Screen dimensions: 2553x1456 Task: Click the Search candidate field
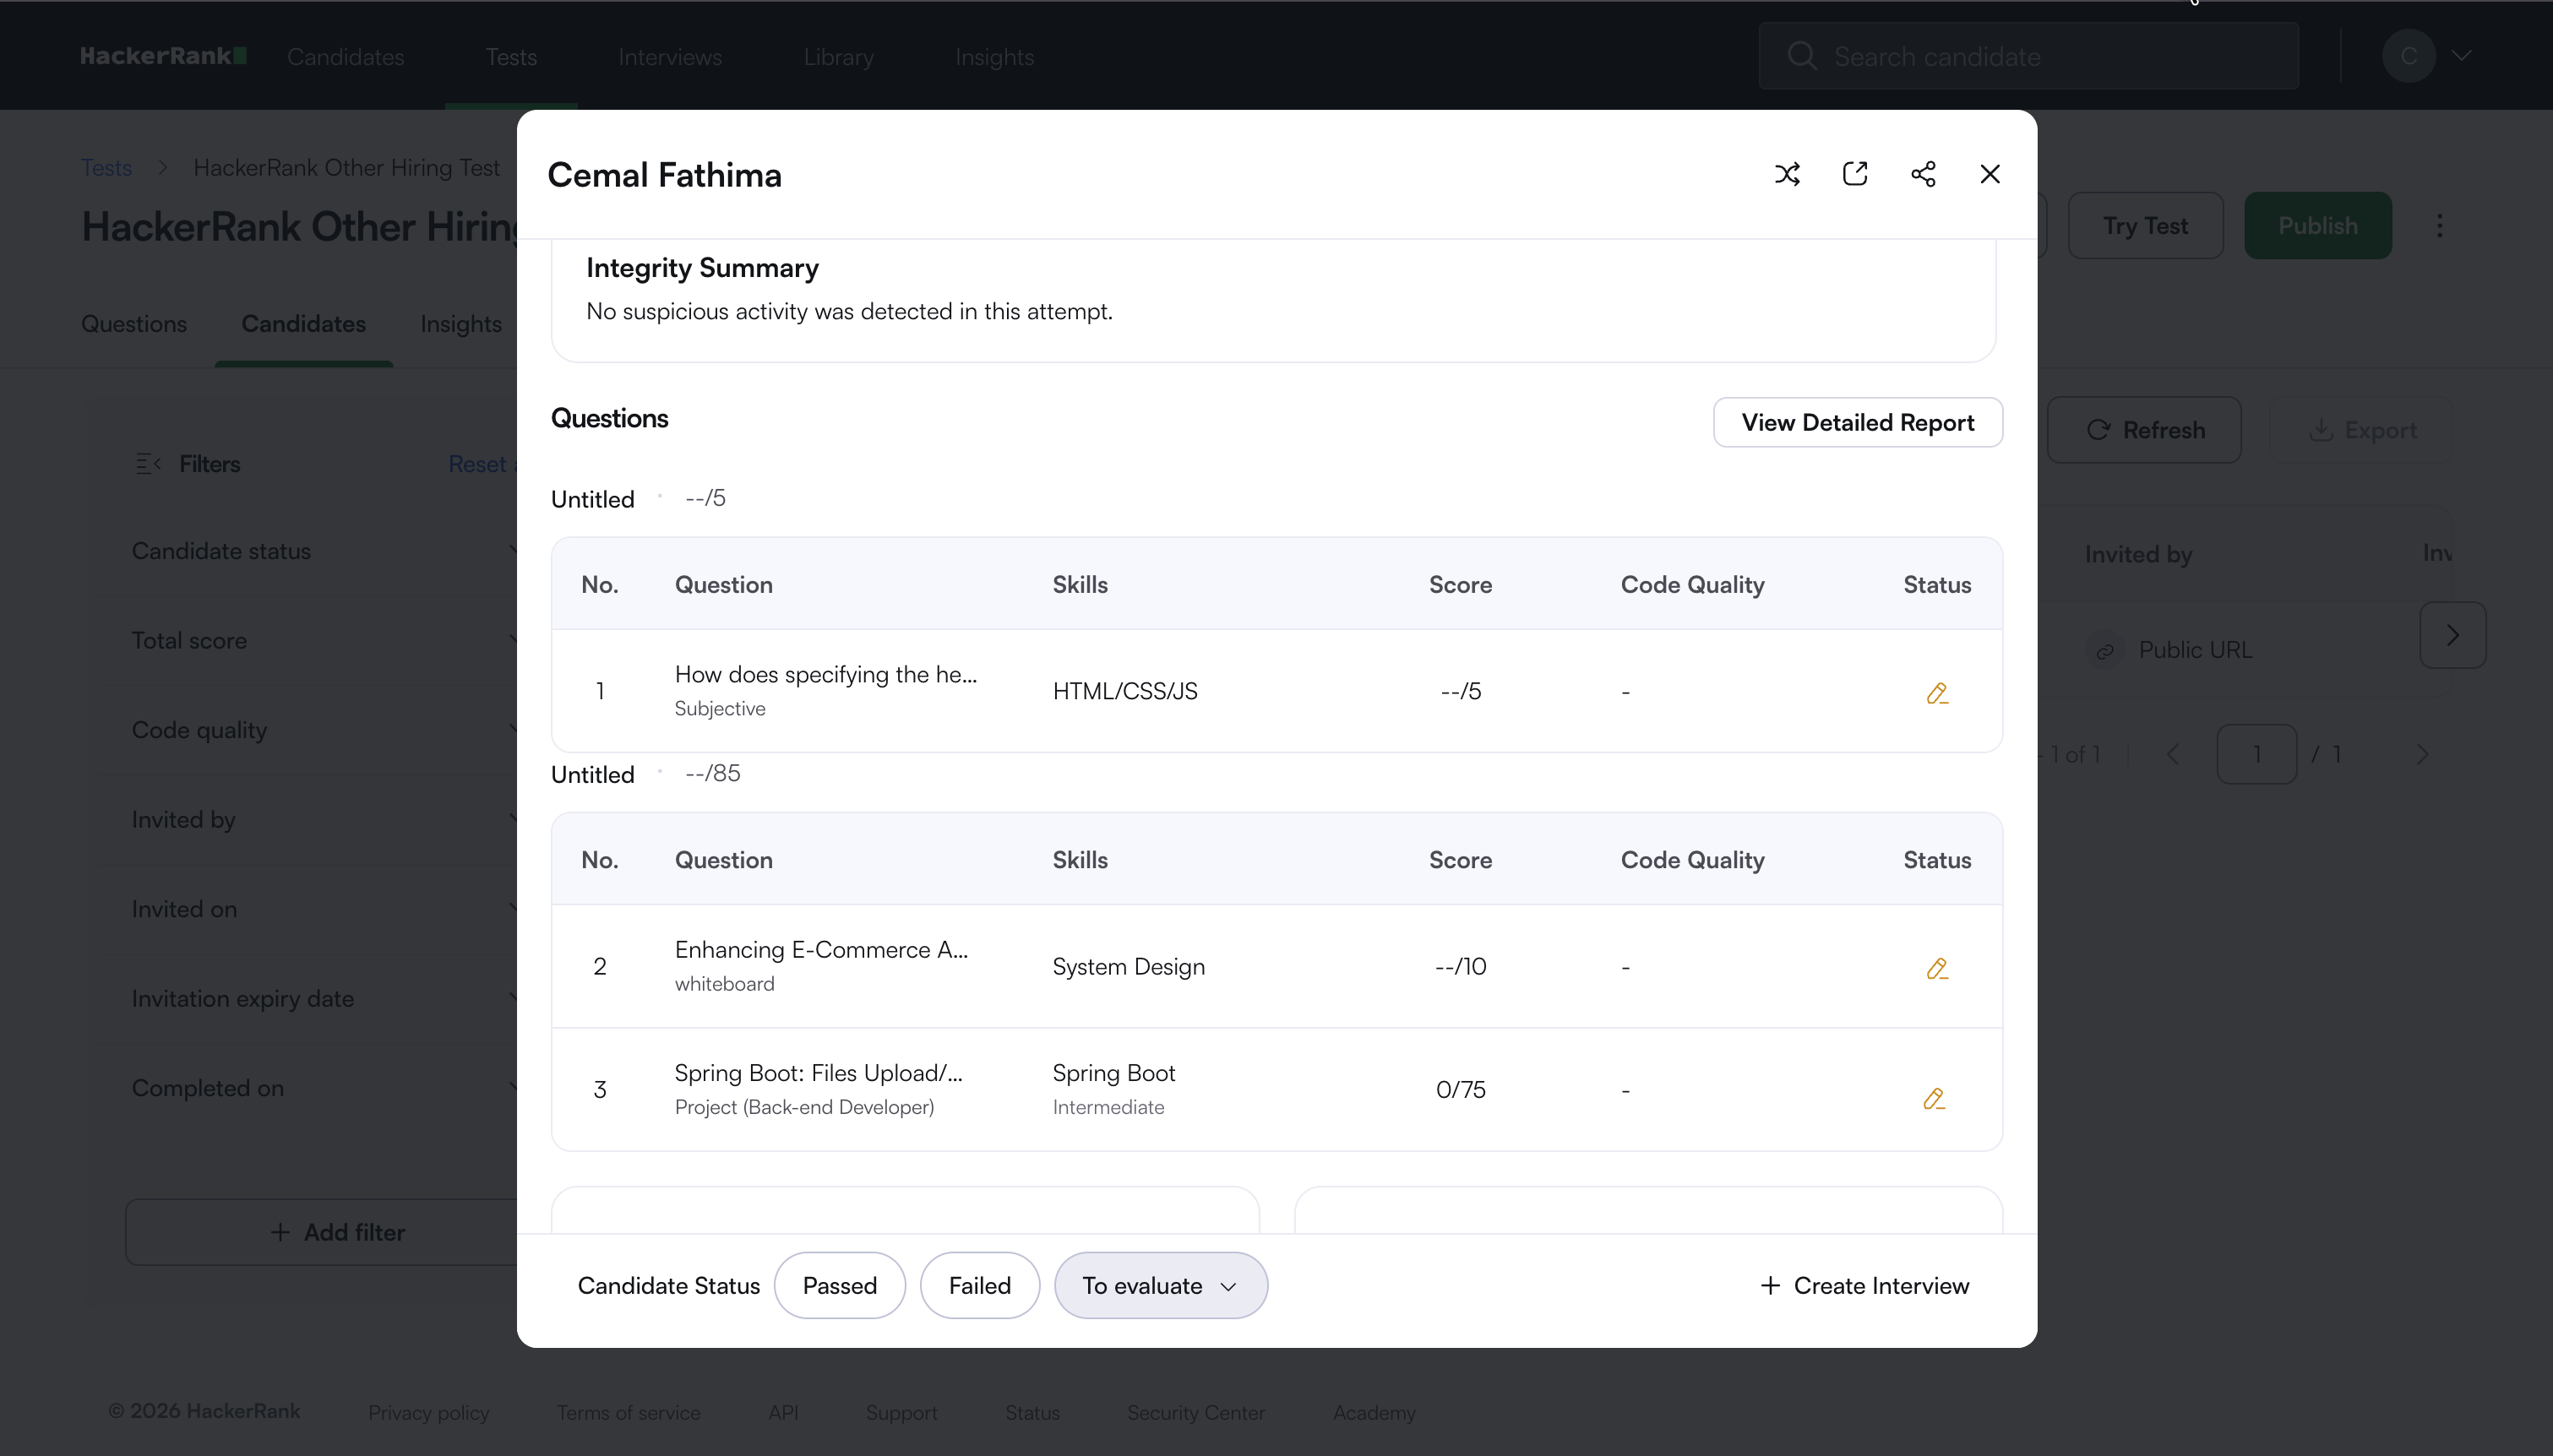pyautogui.click(x=2030, y=56)
